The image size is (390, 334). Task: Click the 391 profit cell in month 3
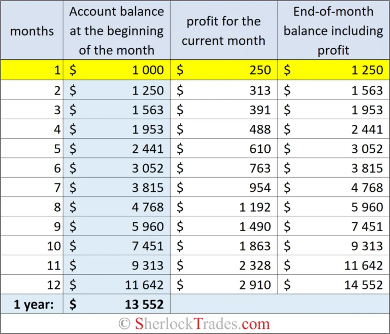pos(223,110)
